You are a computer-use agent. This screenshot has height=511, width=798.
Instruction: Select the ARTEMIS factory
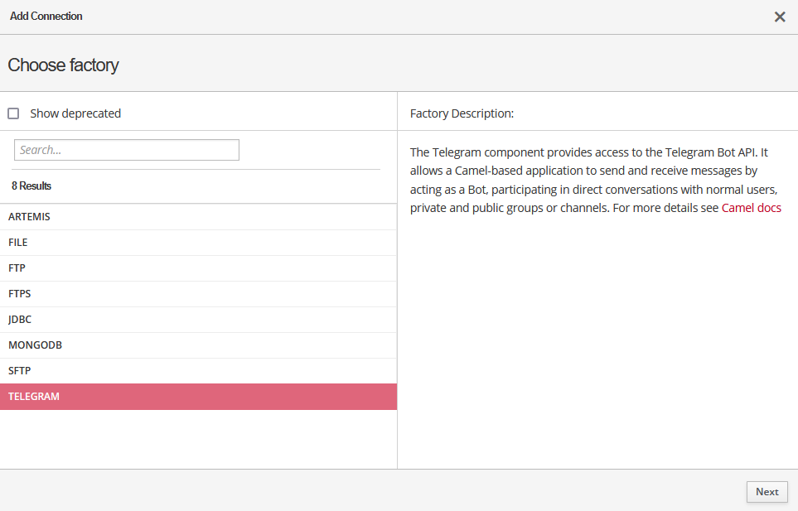point(198,217)
